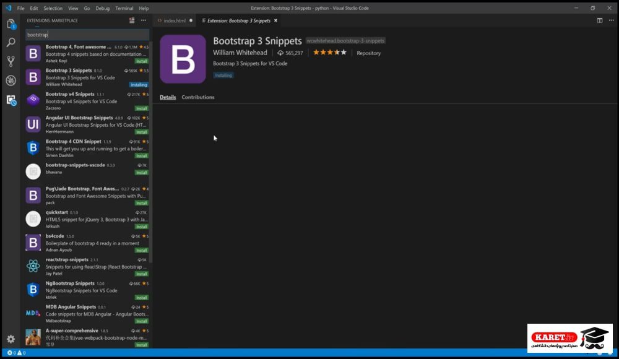Install Pug\Jade Bootstrap extension
This screenshot has width=619, height=359.
[141, 203]
